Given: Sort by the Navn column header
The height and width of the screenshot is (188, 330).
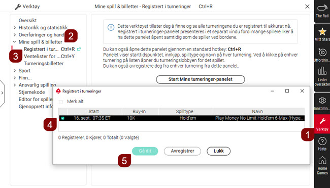Looking at the screenshot, I should click(x=257, y=111).
